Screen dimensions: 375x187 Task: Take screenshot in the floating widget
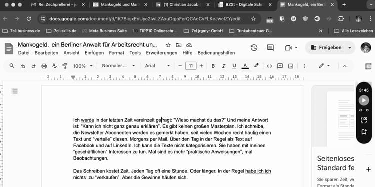[364, 120]
